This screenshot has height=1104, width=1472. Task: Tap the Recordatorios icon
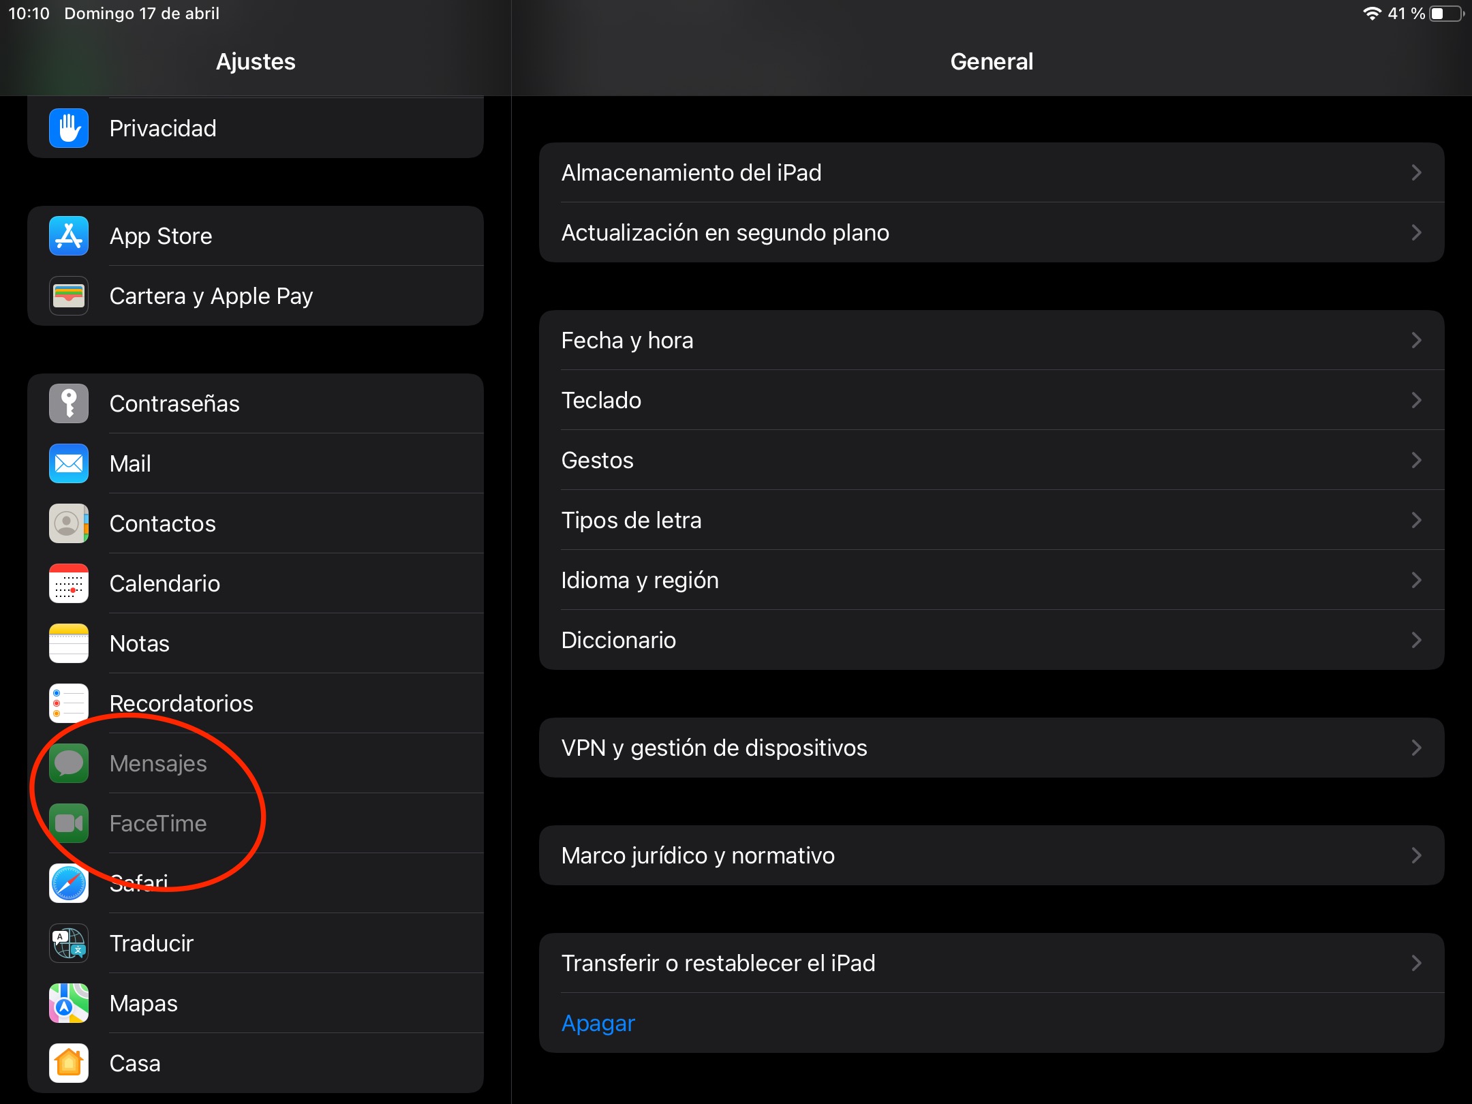coord(69,703)
